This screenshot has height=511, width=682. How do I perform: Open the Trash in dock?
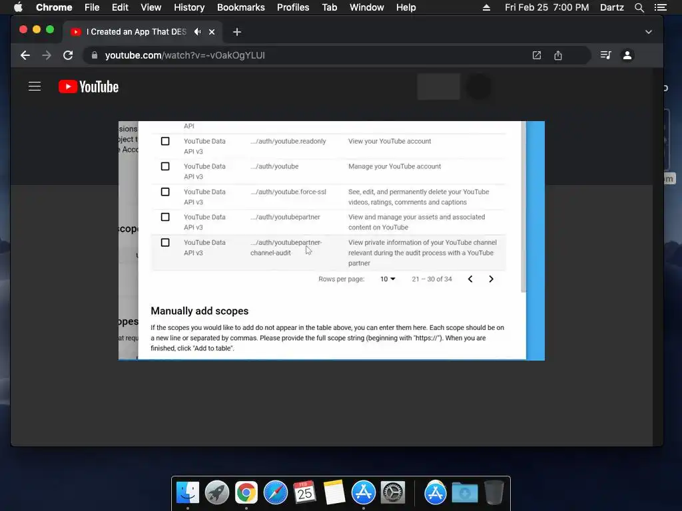(x=494, y=492)
